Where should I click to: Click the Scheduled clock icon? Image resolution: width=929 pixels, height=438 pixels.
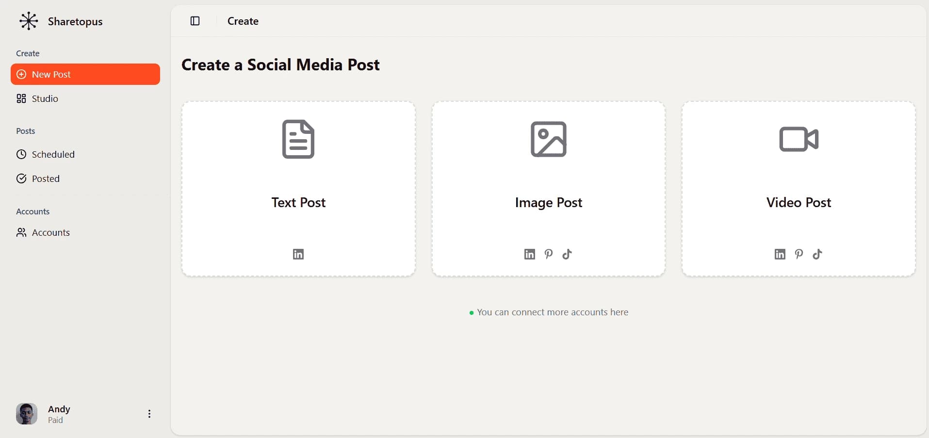click(21, 154)
